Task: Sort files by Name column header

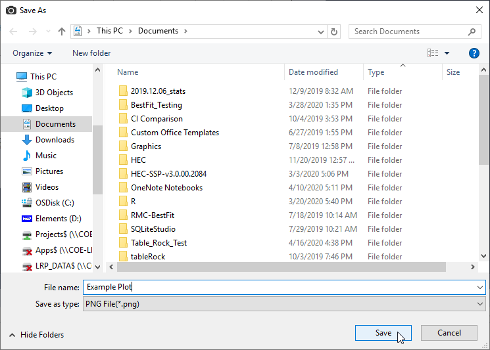Action: pyautogui.click(x=128, y=72)
